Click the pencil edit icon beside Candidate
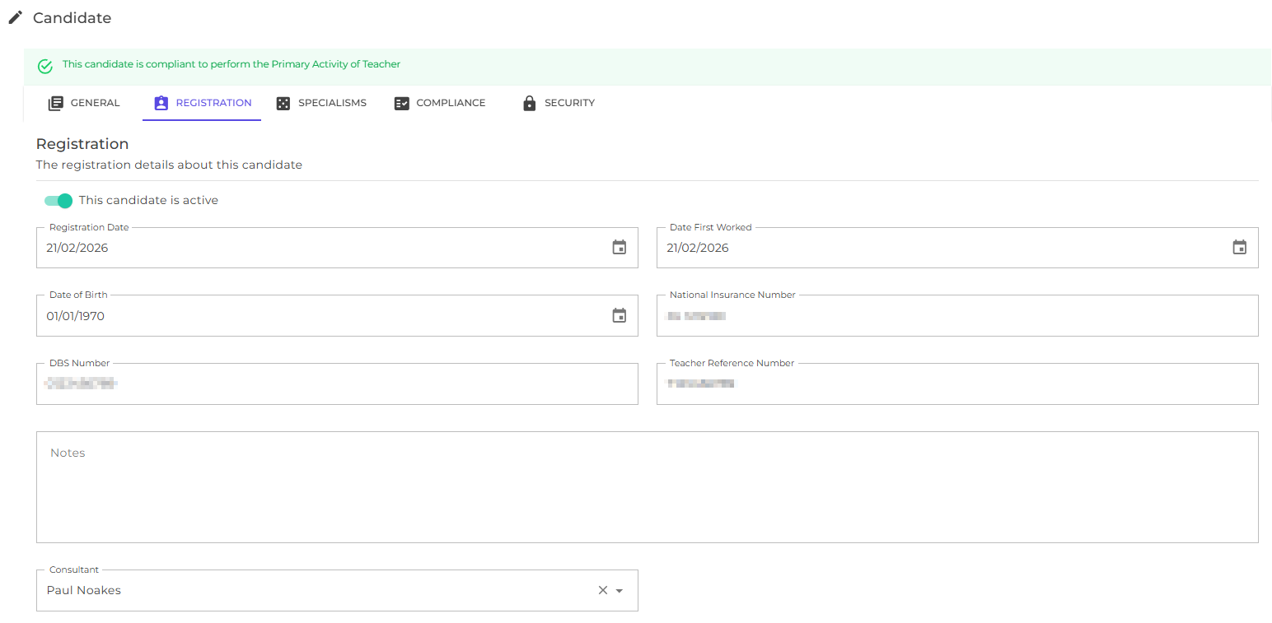Screen dimensions: 1272x623 click(15, 18)
